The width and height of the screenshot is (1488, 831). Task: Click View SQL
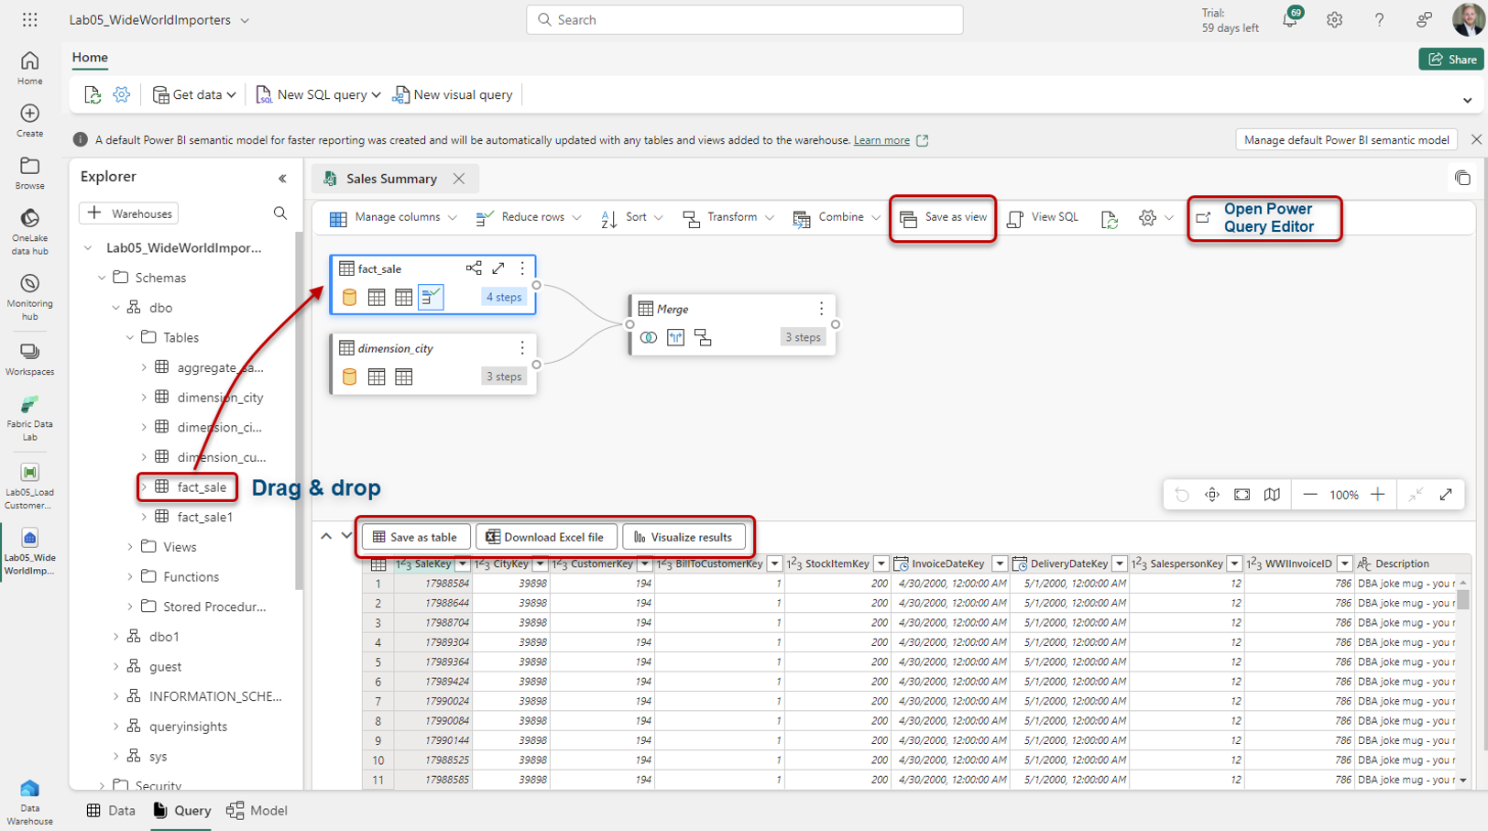[x=1043, y=218]
